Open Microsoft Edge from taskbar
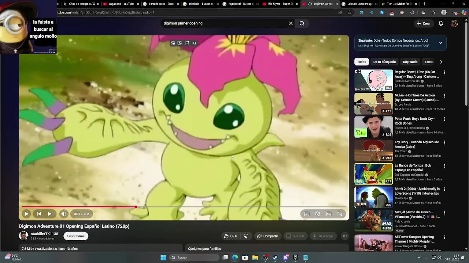This screenshot has width=469, height=263. point(235,258)
